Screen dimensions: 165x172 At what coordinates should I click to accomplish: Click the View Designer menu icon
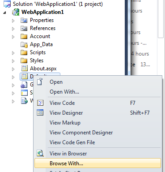[40, 113]
